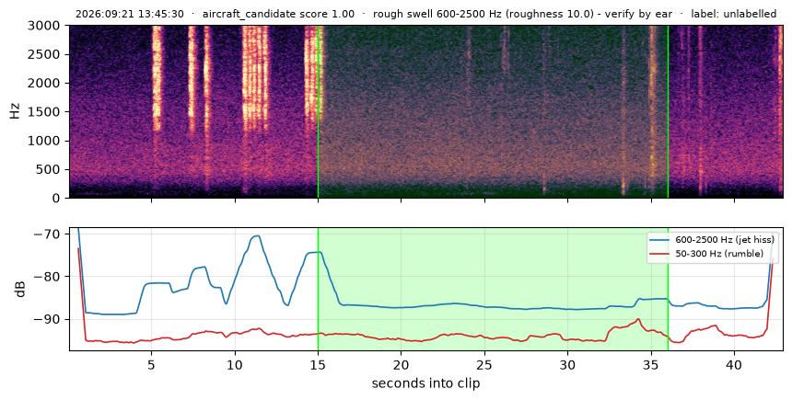The height and width of the screenshot is (400, 792).
Task: Click the 'Hz' y-axis label of spectrogram
Action: [15, 111]
